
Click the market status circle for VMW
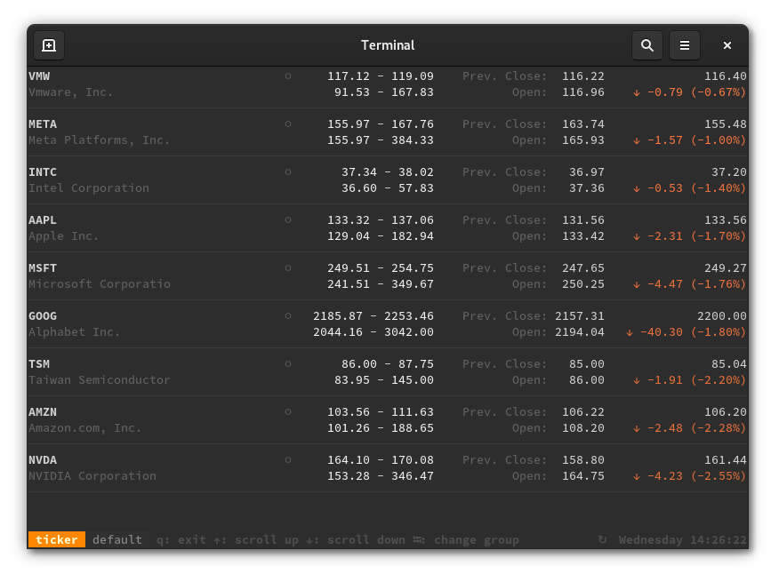[x=288, y=76]
